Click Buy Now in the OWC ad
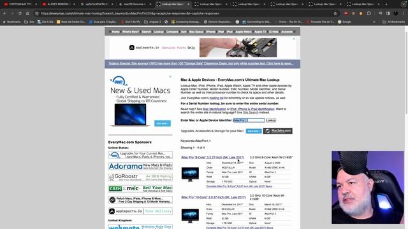The width and height of the screenshot is (408, 229). 163,123
